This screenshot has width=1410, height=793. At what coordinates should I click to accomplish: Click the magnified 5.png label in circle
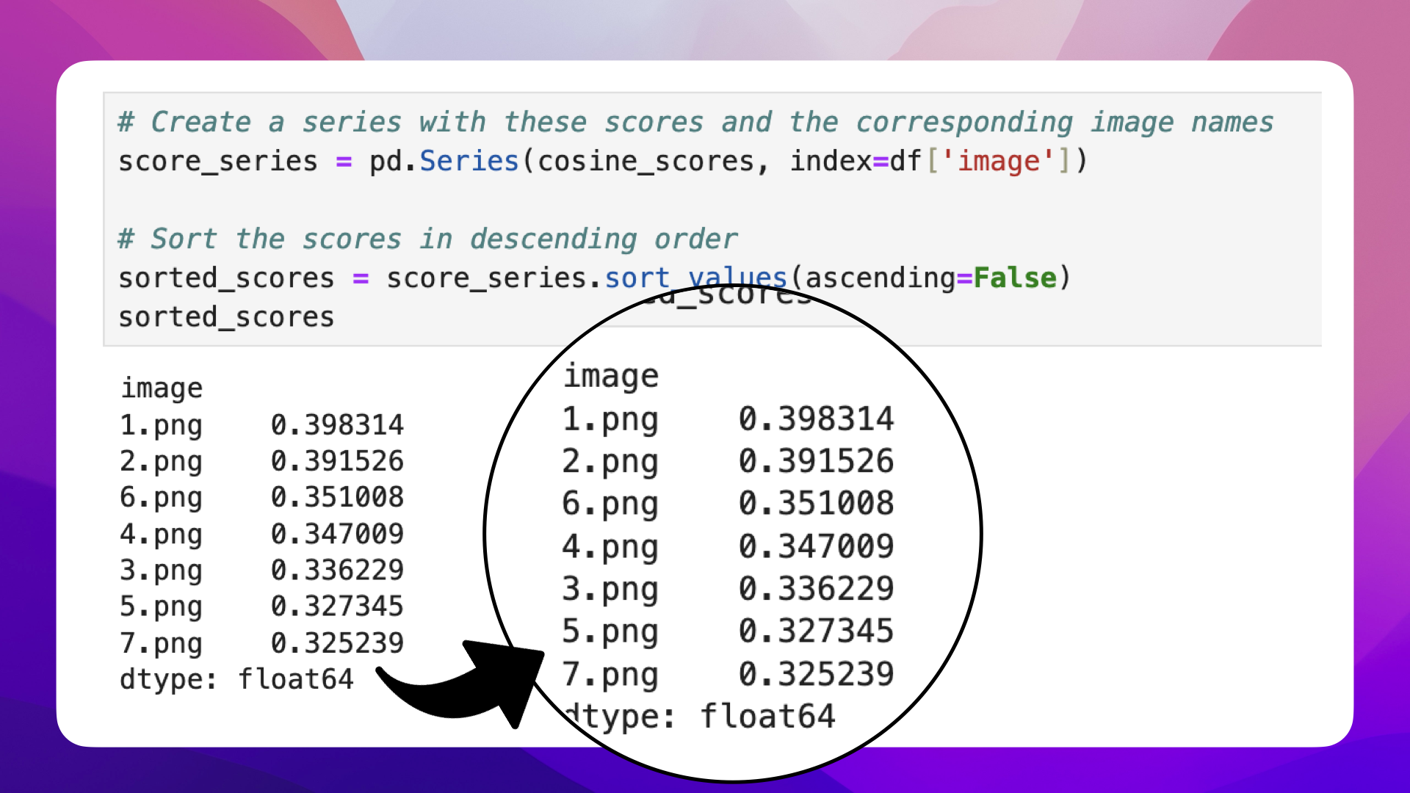(610, 631)
